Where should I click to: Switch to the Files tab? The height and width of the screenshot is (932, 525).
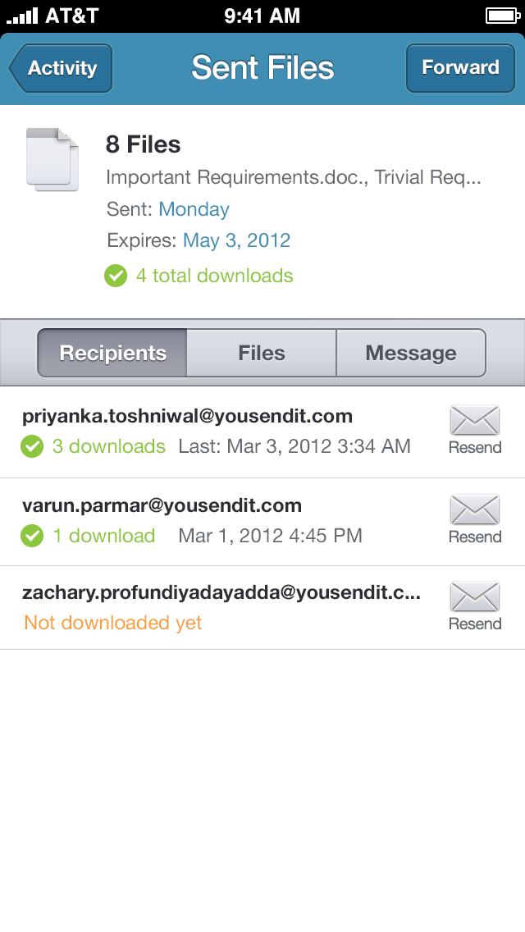262,354
